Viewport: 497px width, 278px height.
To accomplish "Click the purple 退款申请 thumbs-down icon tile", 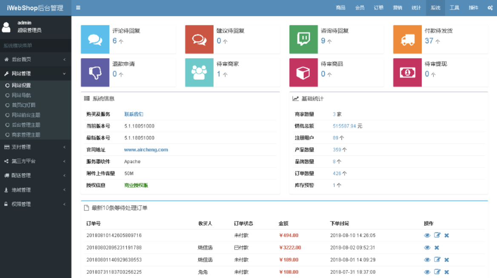I will pos(95,73).
